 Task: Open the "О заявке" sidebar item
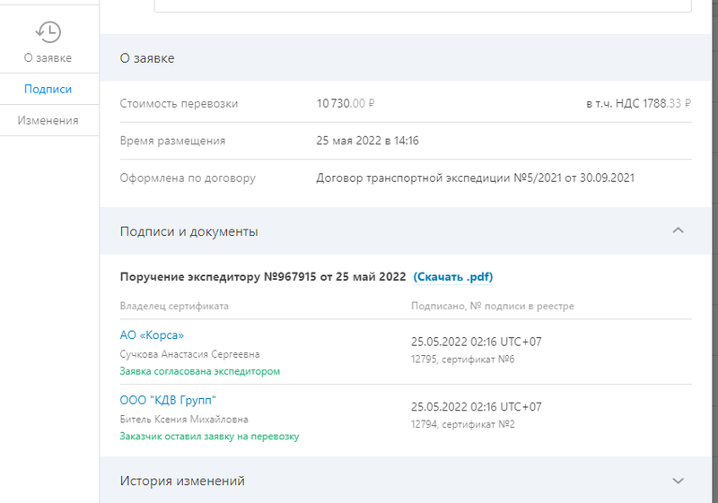tap(48, 58)
